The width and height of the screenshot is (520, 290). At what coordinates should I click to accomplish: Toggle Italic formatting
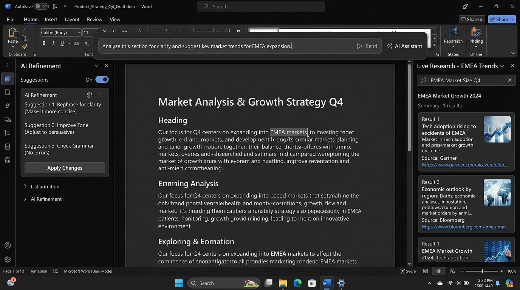pyautogui.click(x=53, y=43)
